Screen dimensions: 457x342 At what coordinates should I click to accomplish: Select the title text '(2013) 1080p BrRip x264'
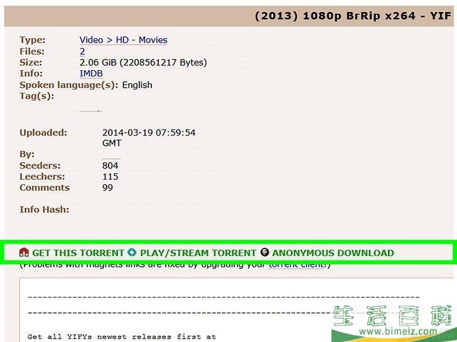click(x=335, y=16)
